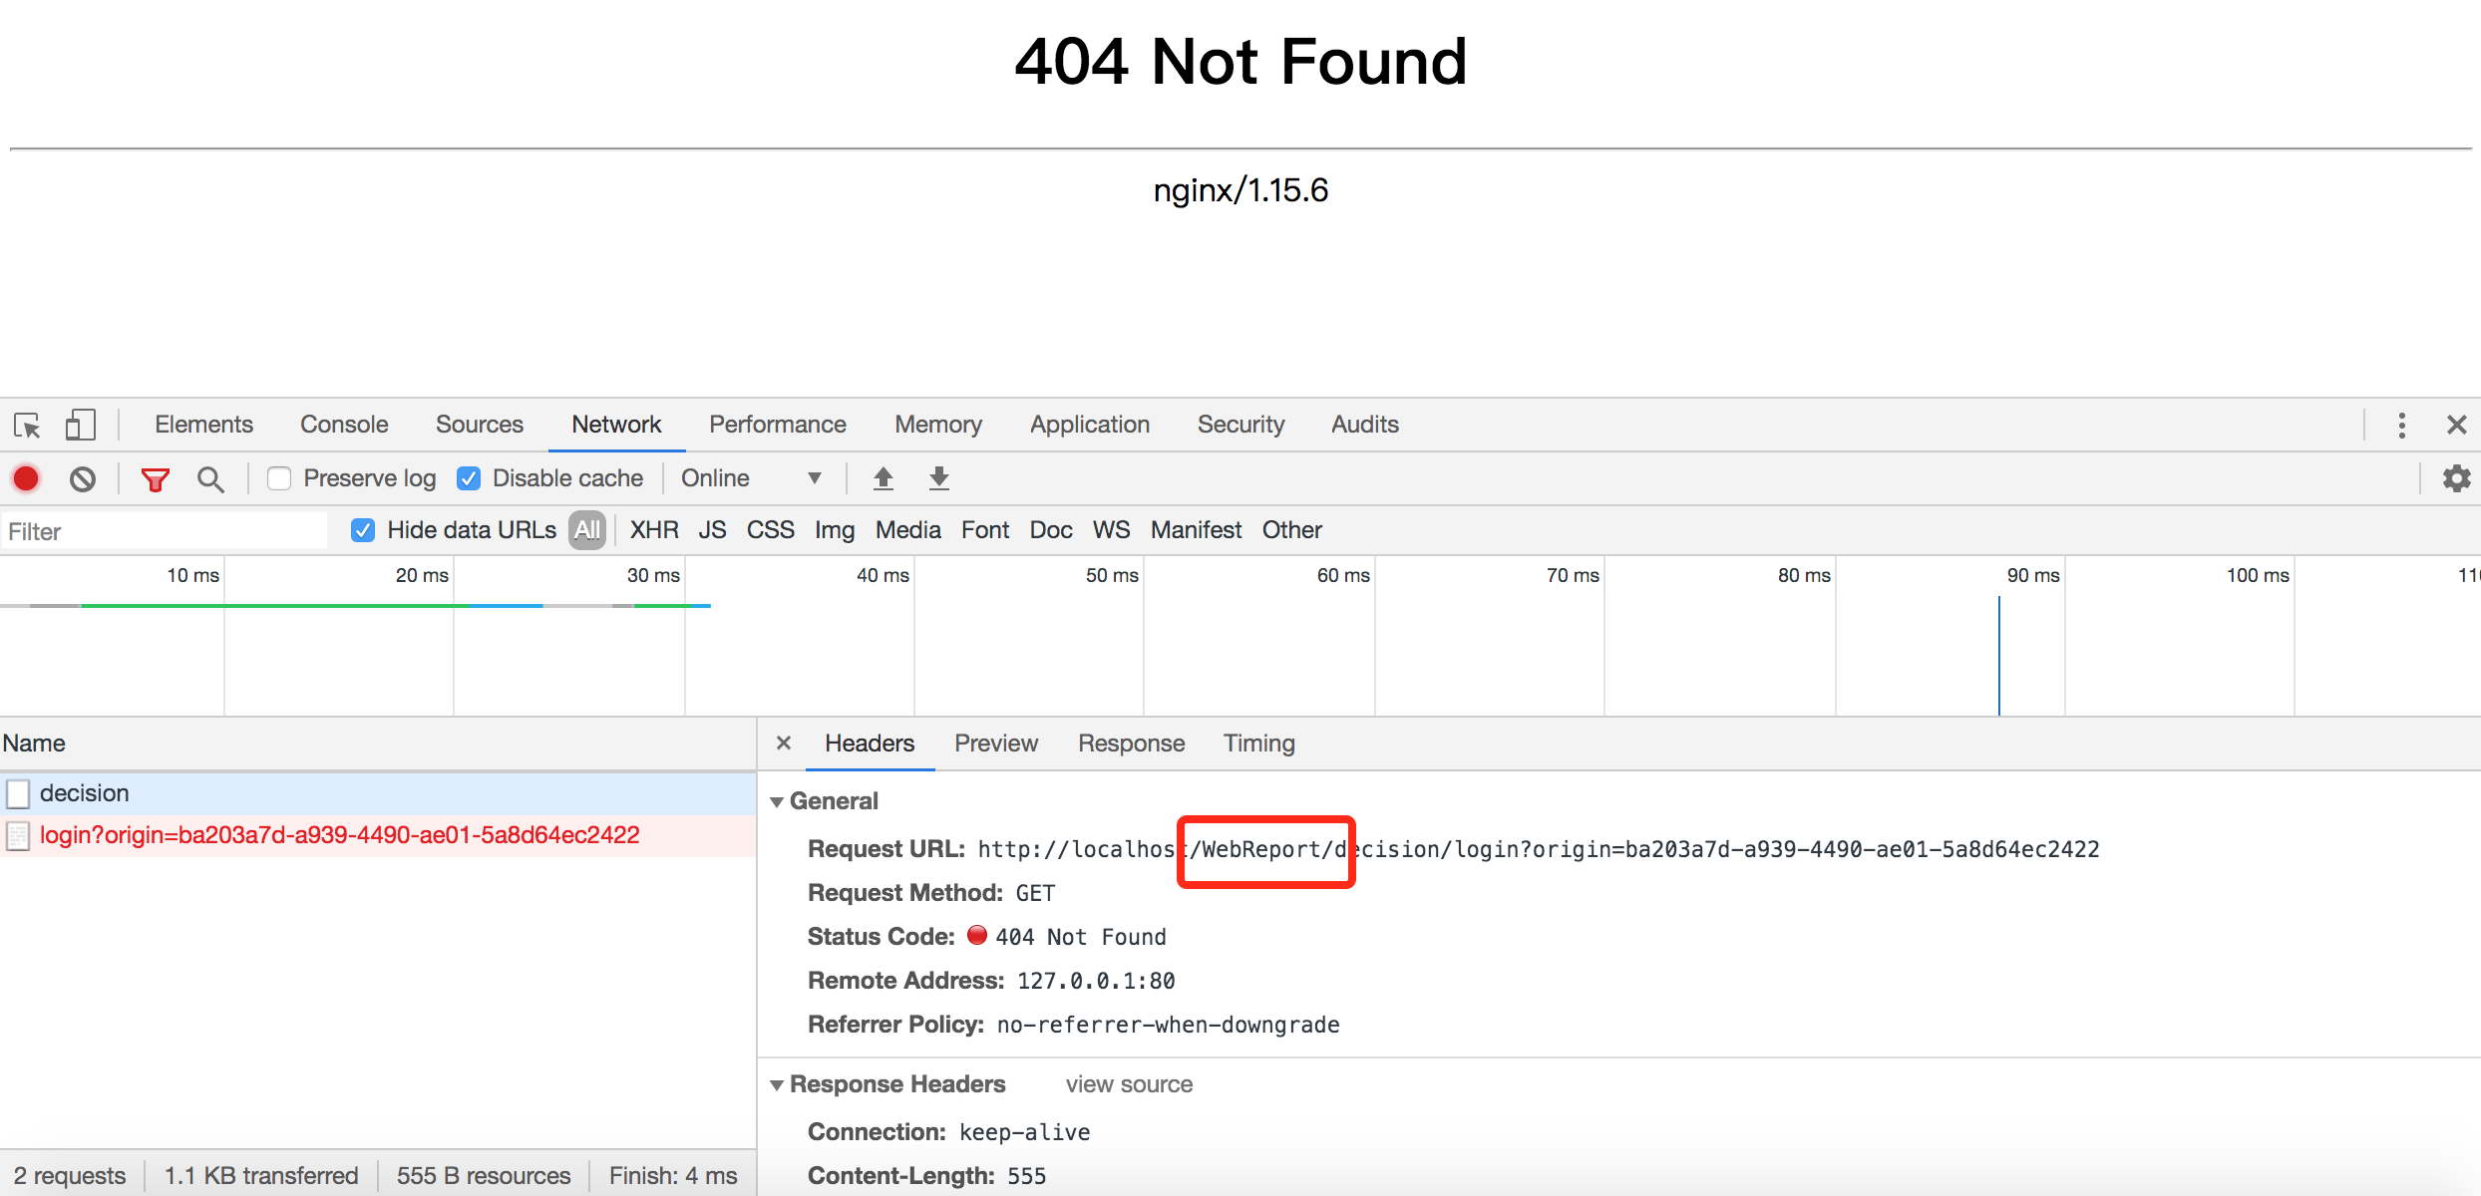Filter requests by XHR type

[x=654, y=530]
